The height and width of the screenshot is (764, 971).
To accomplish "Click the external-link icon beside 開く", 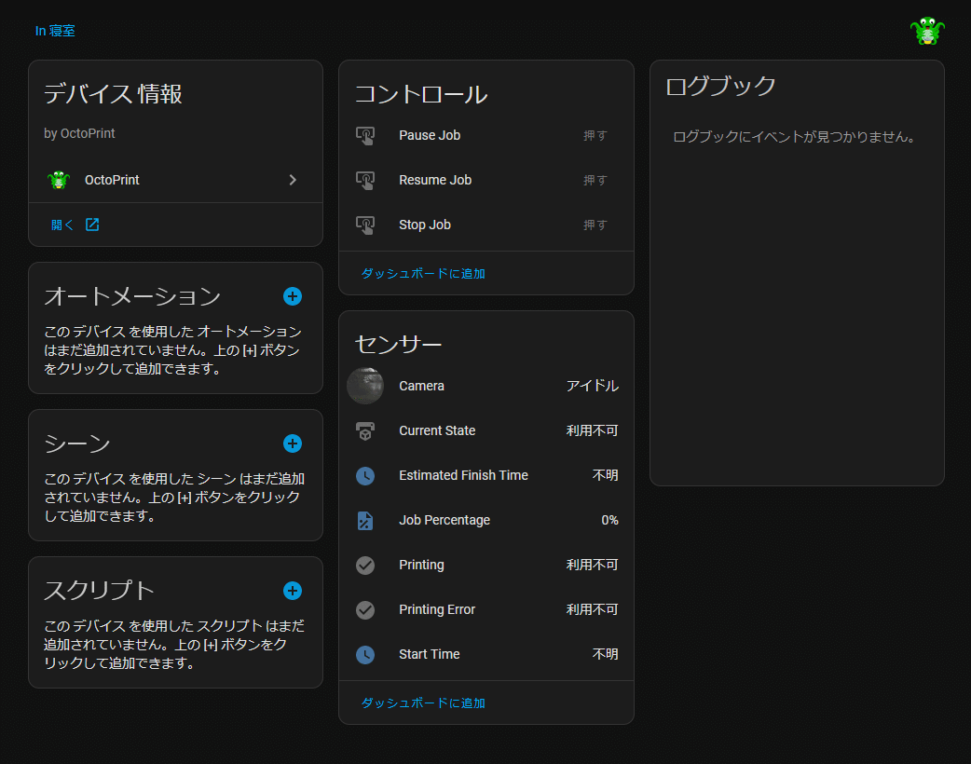I will (x=92, y=225).
